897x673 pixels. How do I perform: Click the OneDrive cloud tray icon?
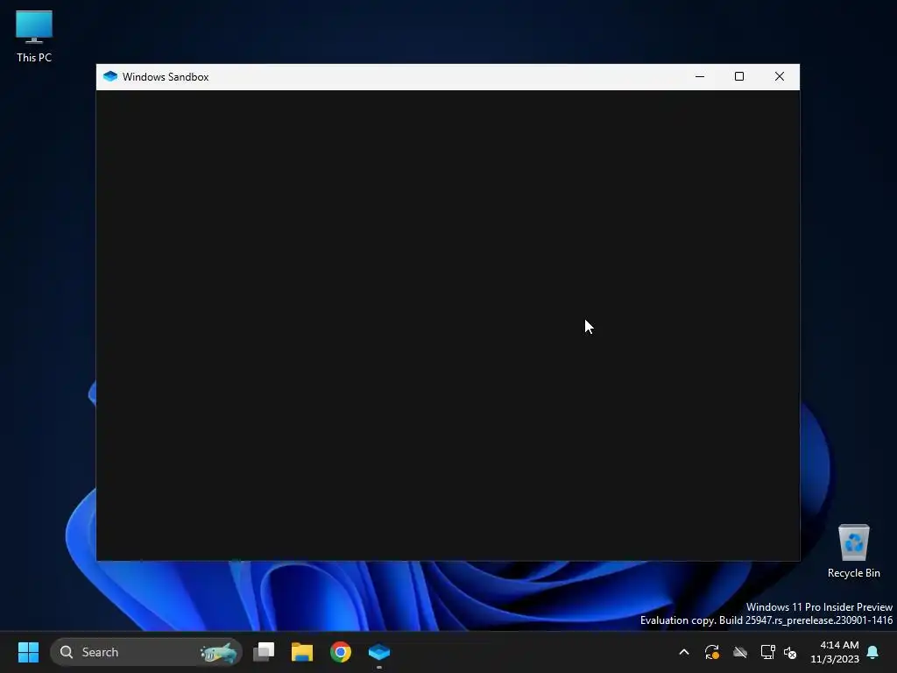[x=740, y=652]
